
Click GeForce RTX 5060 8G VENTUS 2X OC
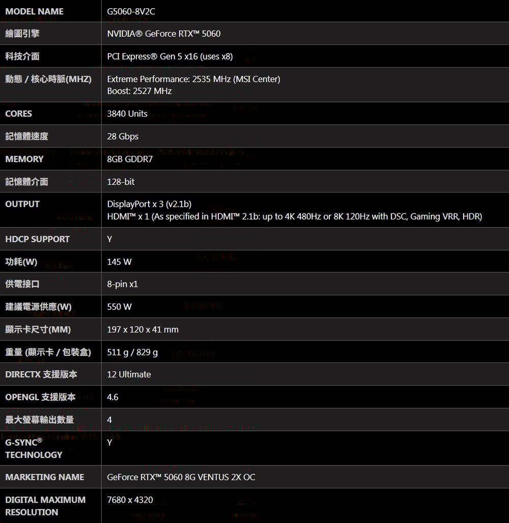[181, 477]
